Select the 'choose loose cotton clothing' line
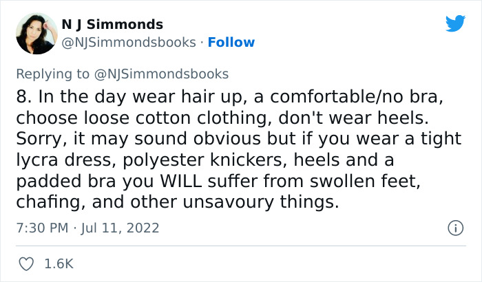 222,118
